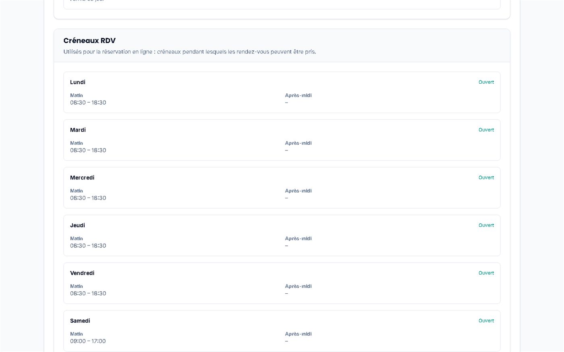The width and height of the screenshot is (564, 352).
Task: Click the Lundi day heading
Action: click(x=78, y=82)
